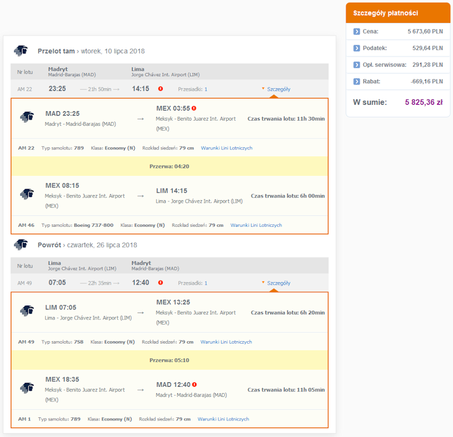Click departure time 07:05 in return summary
This screenshot has width=453, height=437.
coord(57,283)
